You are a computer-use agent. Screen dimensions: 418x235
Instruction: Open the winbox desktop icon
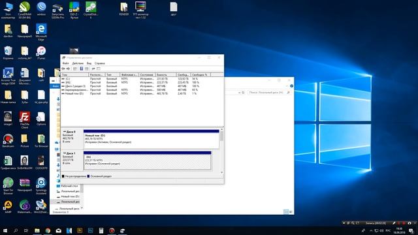point(41,8)
